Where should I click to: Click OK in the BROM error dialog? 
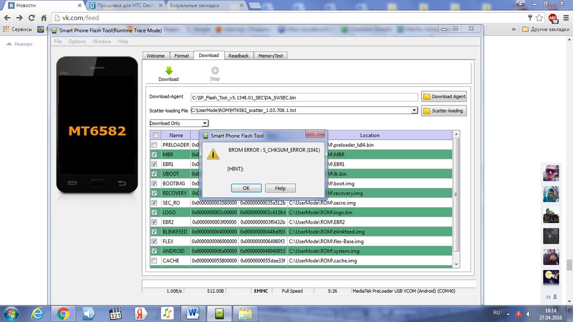pyautogui.click(x=246, y=188)
